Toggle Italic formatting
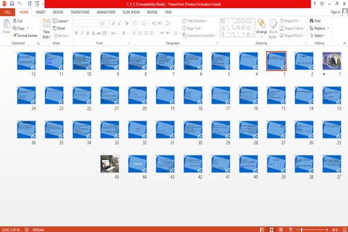348x232 pixels. point(82,33)
